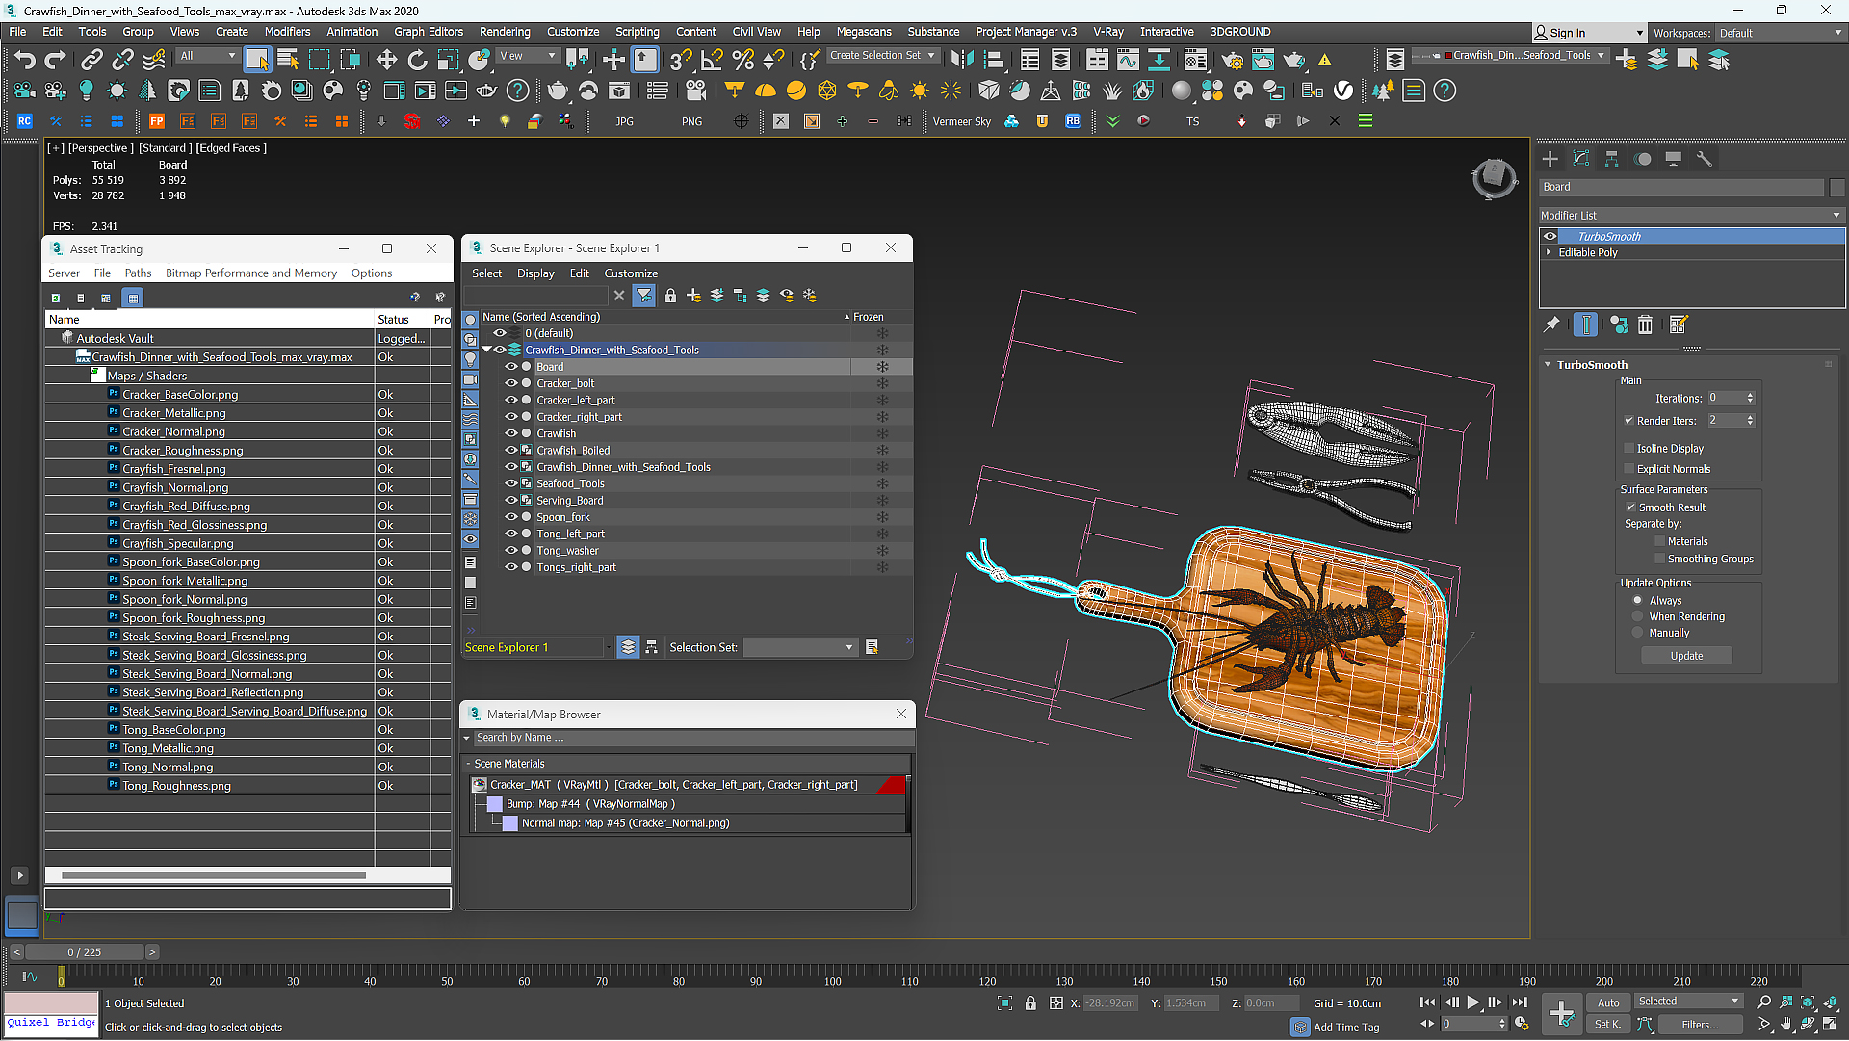The image size is (1849, 1041).
Task: Open the Graph Editors menu
Action: [x=429, y=32]
